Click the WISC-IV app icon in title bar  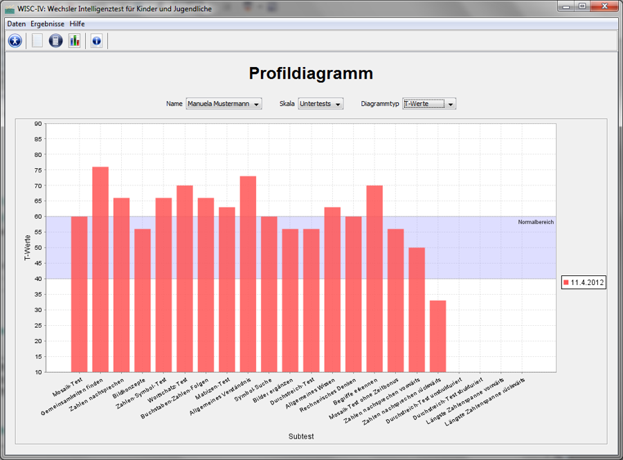(x=9, y=9)
